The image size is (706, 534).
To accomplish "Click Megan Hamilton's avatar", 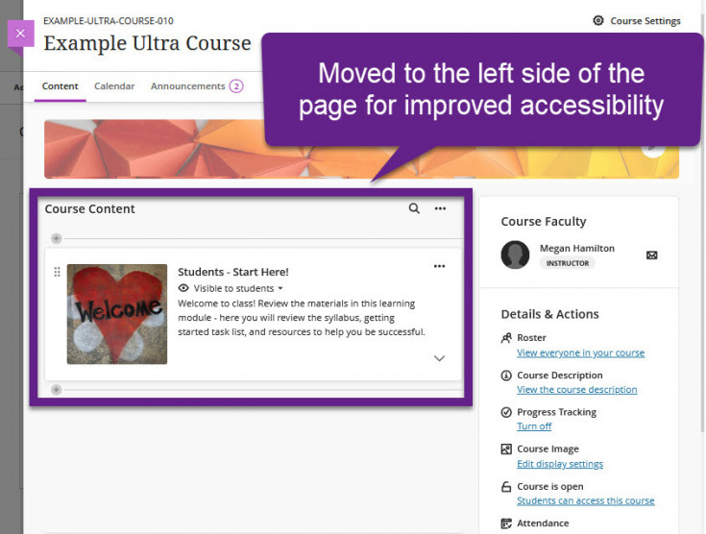I will click(515, 255).
